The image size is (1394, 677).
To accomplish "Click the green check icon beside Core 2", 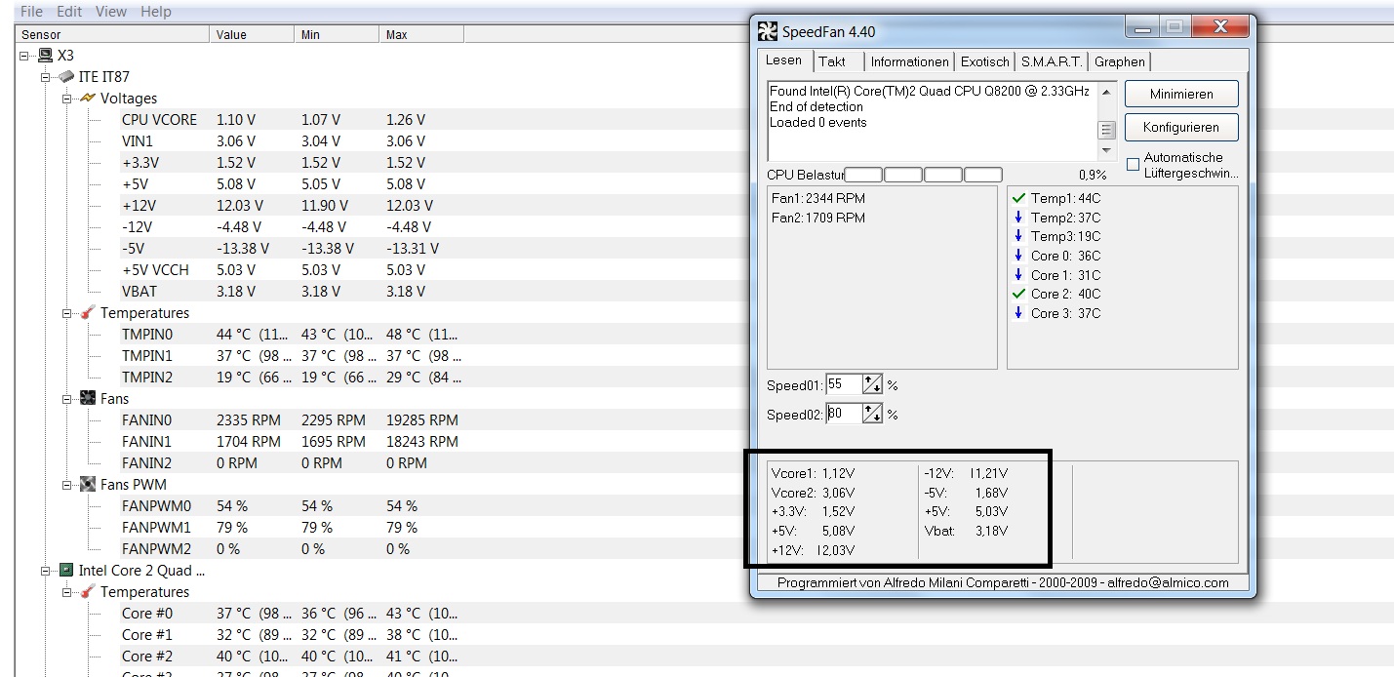I will click(x=1019, y=294).
